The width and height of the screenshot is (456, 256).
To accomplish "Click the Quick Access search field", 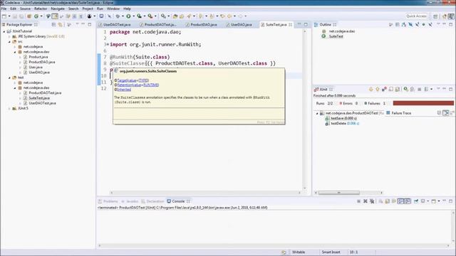I will coord(417,16).
